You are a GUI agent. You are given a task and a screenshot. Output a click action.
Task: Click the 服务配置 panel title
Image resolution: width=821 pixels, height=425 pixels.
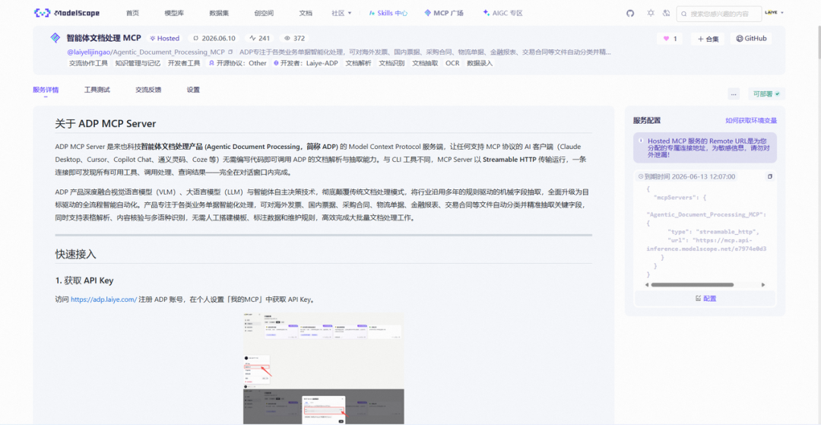tap(647, 120)
